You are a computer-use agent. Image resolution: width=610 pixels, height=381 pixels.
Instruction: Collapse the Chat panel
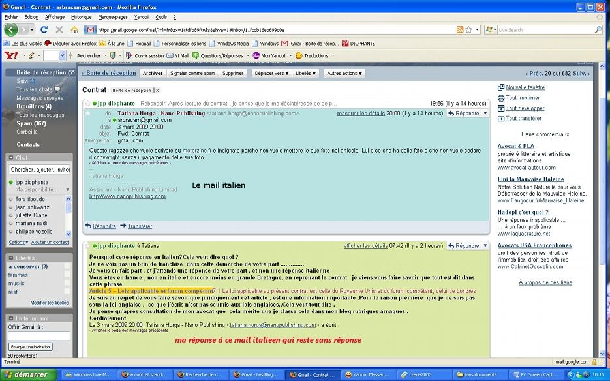11,158
